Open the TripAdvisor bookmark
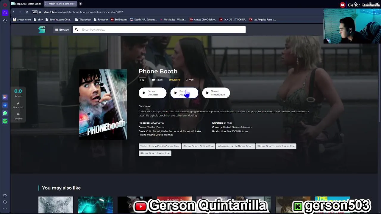 (x=83, y=20)
